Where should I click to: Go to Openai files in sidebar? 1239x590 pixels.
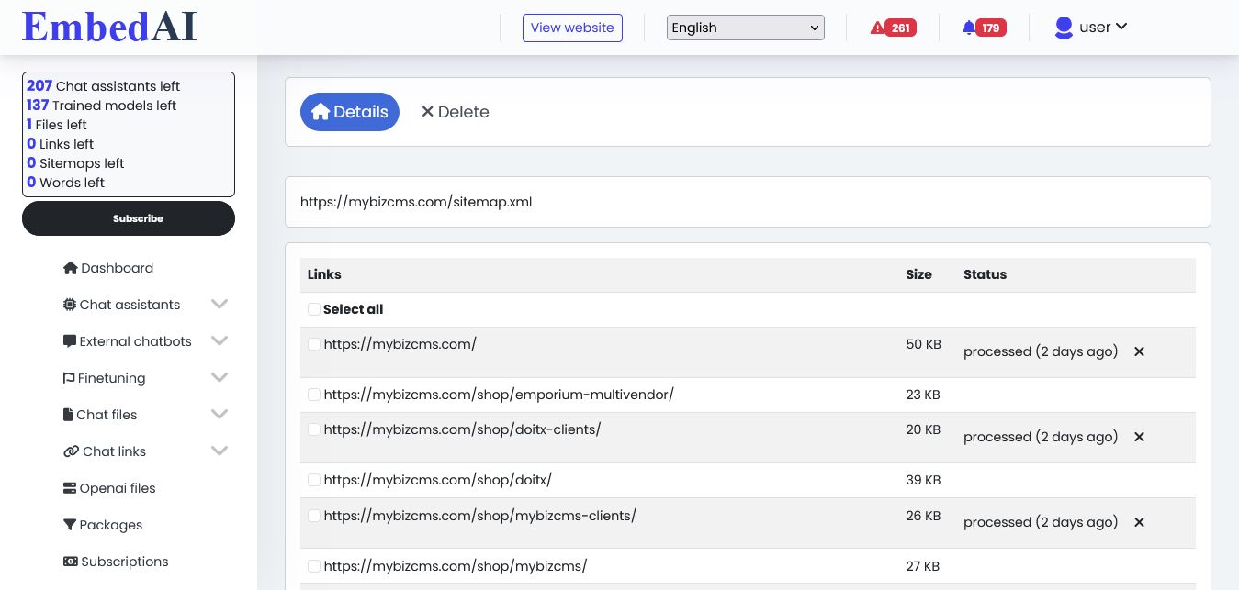point(117,488)
